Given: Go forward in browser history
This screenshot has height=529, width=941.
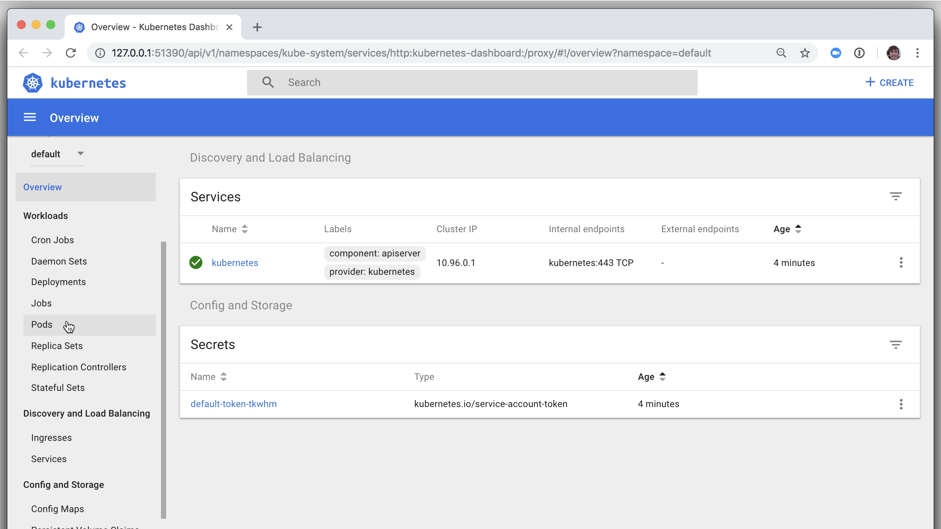Looking at the screenshot, I should pos(47,53).
